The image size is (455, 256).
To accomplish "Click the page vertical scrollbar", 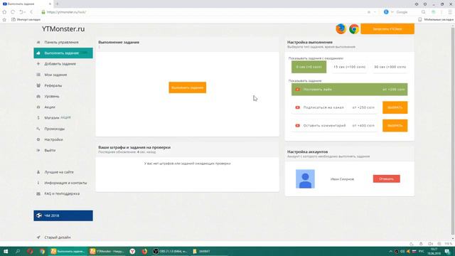I will [x=452, y=131].
